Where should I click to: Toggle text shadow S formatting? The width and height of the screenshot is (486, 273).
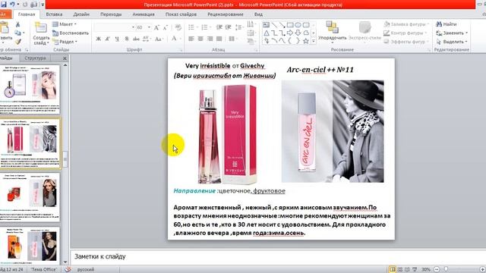[127, 39]
